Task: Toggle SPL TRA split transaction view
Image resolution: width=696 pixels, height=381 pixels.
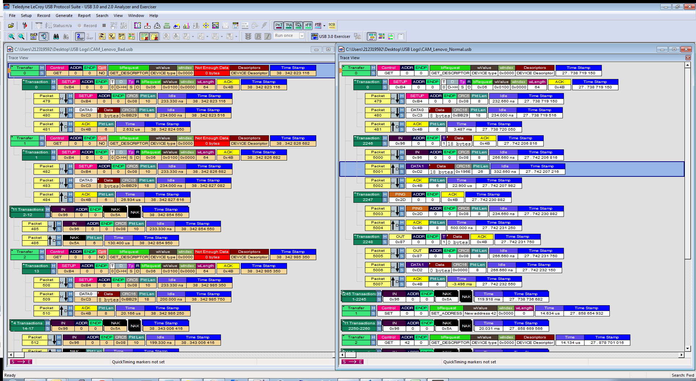Action: coord(298,26)
